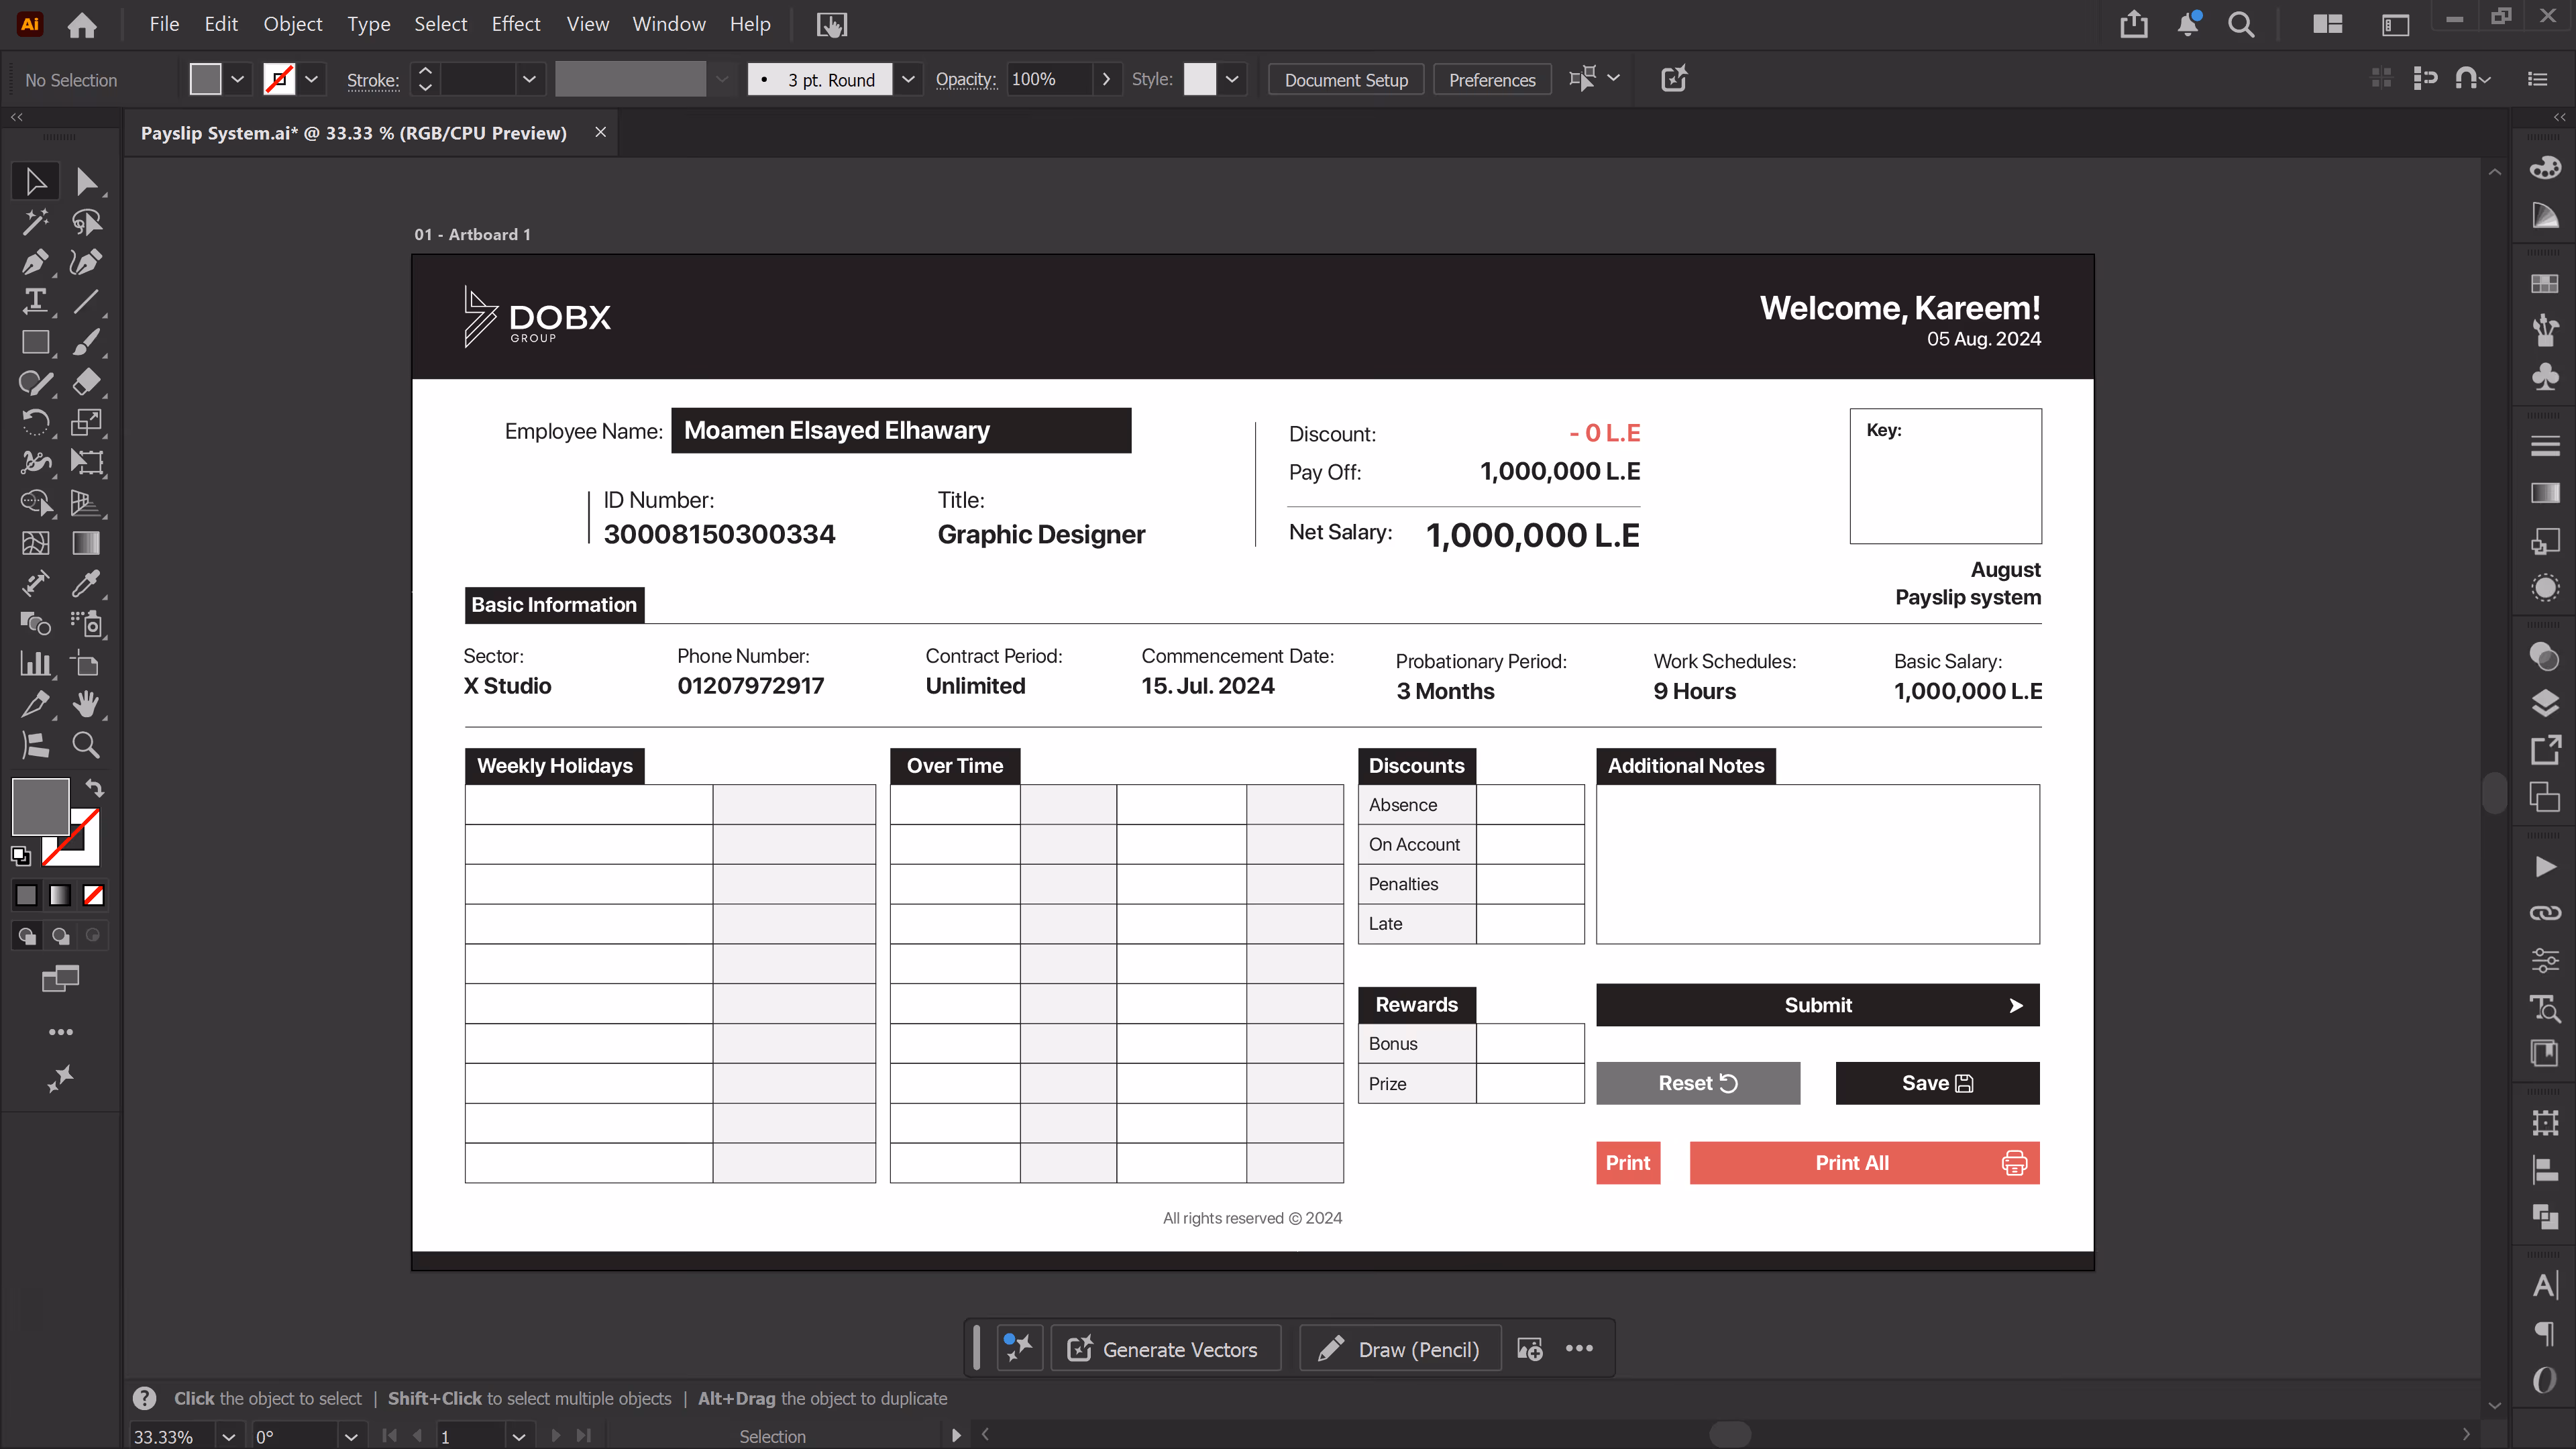Click the control bar fill swatch
2576x1449 pixels.
(x=205, y=79)
